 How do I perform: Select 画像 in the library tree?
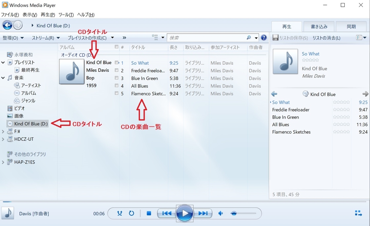pyautogui.click(x=19, y=116)
